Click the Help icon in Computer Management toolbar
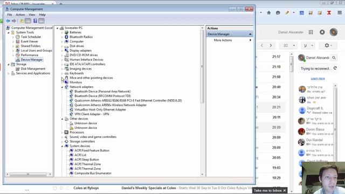 [x=35, y=21]
